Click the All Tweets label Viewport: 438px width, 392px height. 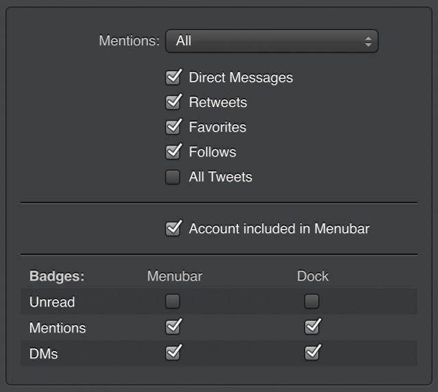click(220, 177)
